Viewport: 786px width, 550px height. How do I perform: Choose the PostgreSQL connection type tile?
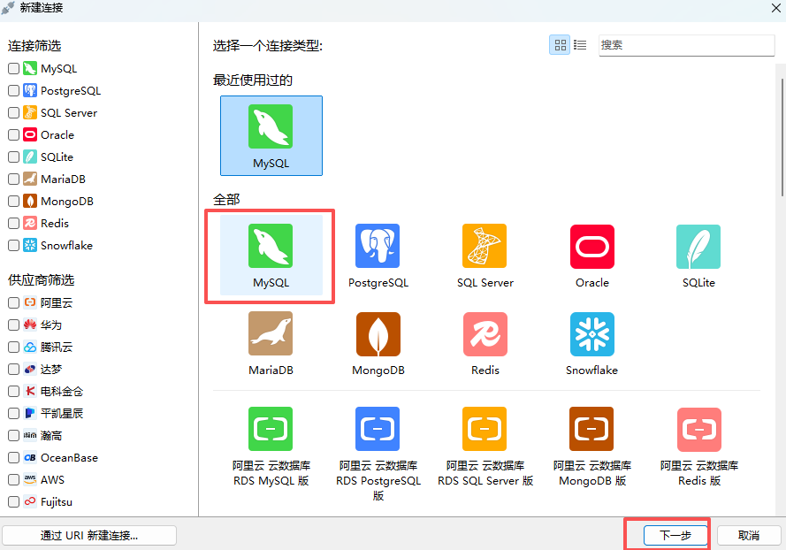point(378,256)
